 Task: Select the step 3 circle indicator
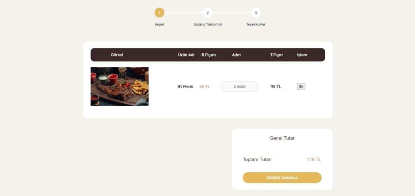click(256, 13)
